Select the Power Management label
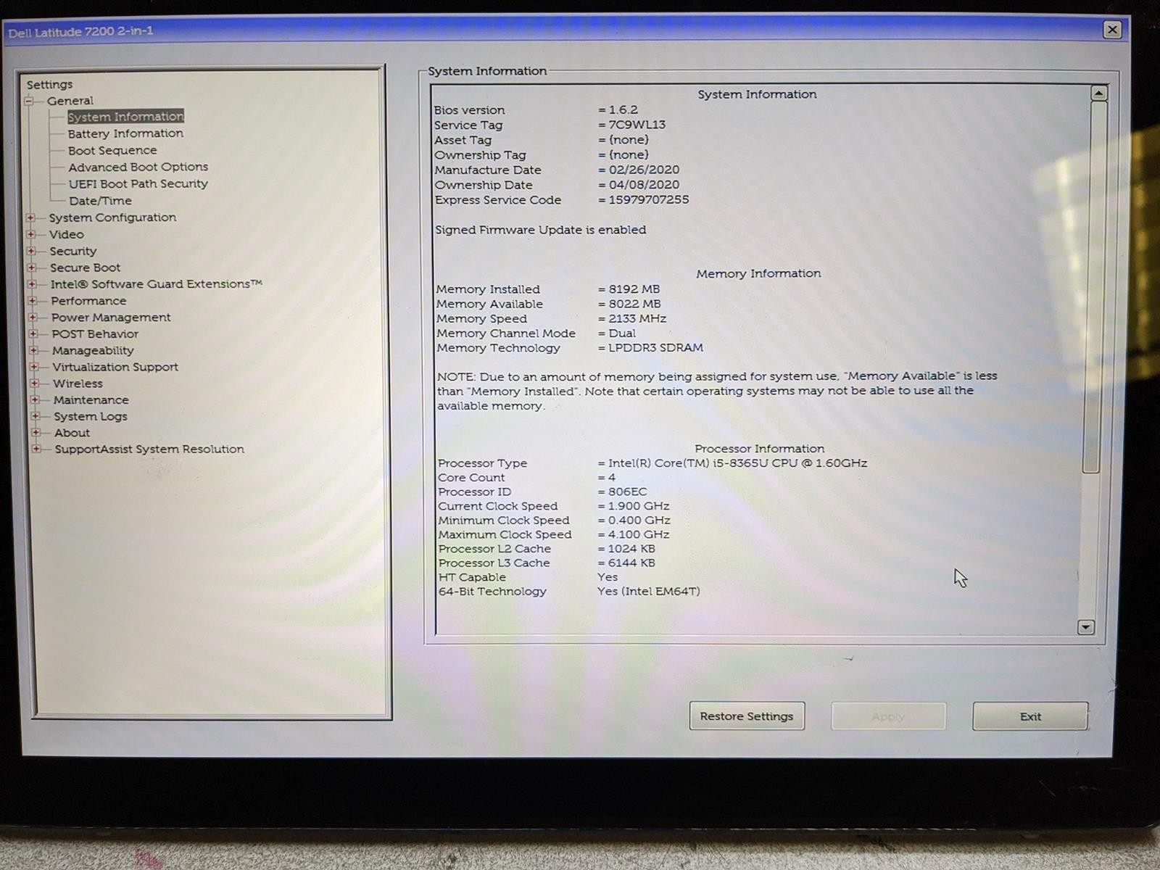The height and width of the screenshot is (870, 1160). tap(111, 318)
